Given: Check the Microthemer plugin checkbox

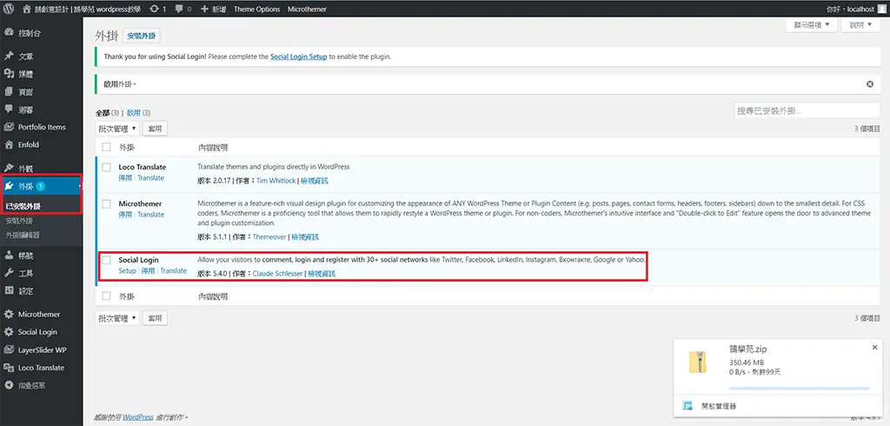Looking at the screenshot, I should 106,203.
